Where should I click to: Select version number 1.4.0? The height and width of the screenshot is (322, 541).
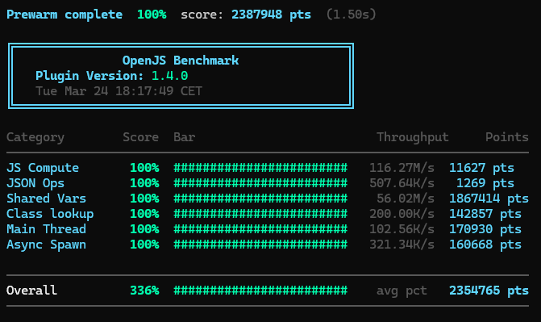pyautogui.click(x=170, y=76)
